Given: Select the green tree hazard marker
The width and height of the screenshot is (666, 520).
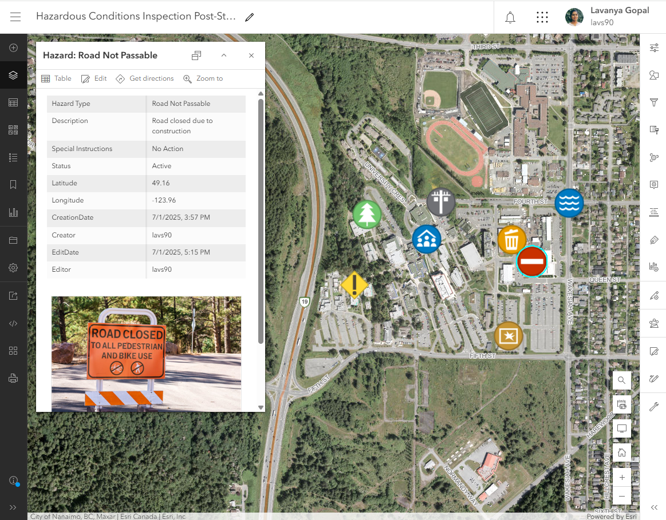Looking at the screenshot, I should pyautogui.click(x=367, y=215).
